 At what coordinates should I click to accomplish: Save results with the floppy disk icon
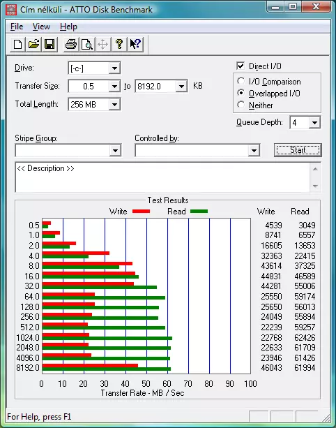pyautogui.click(x=49, y=44)
